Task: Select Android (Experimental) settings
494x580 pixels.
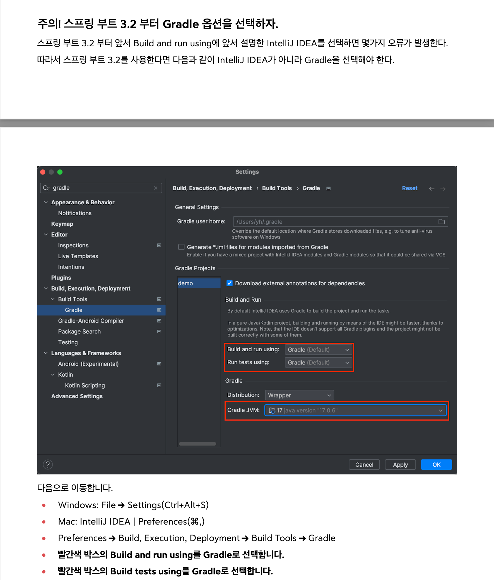Action: pyautogui.click(x=88, y=364)
